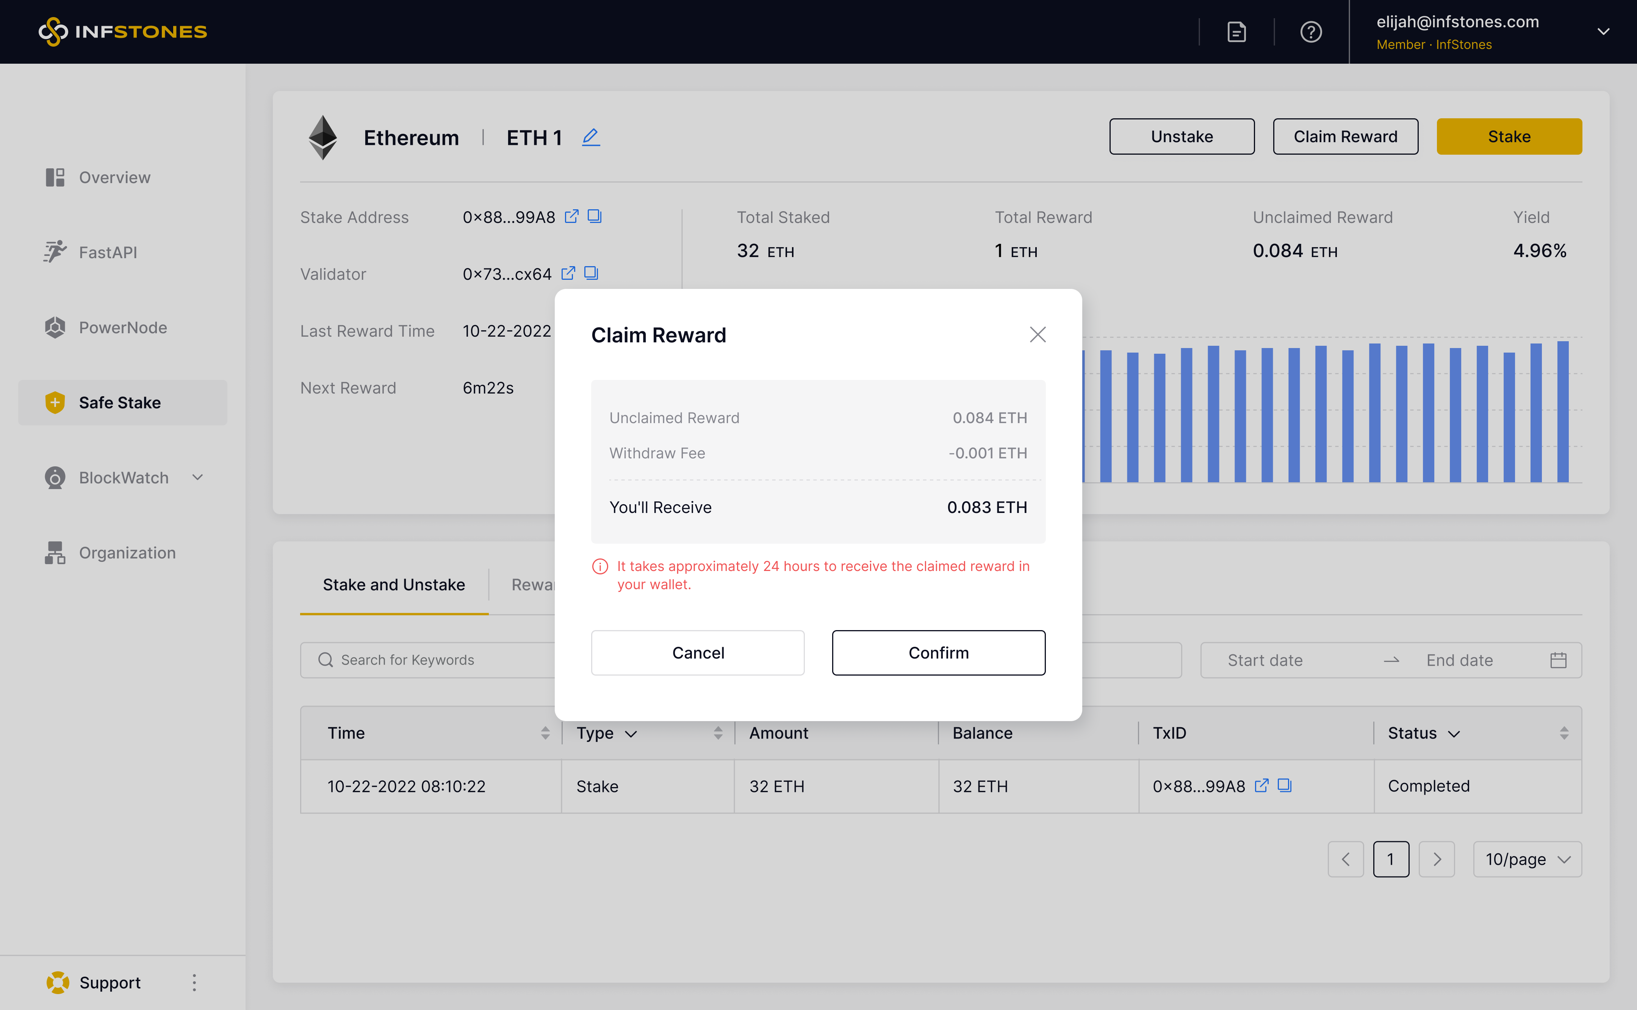The width and height of the screenshot is (1637, 1010).
Task: Open PowerNode in the sidebar
Action: [x=123, y=327]
